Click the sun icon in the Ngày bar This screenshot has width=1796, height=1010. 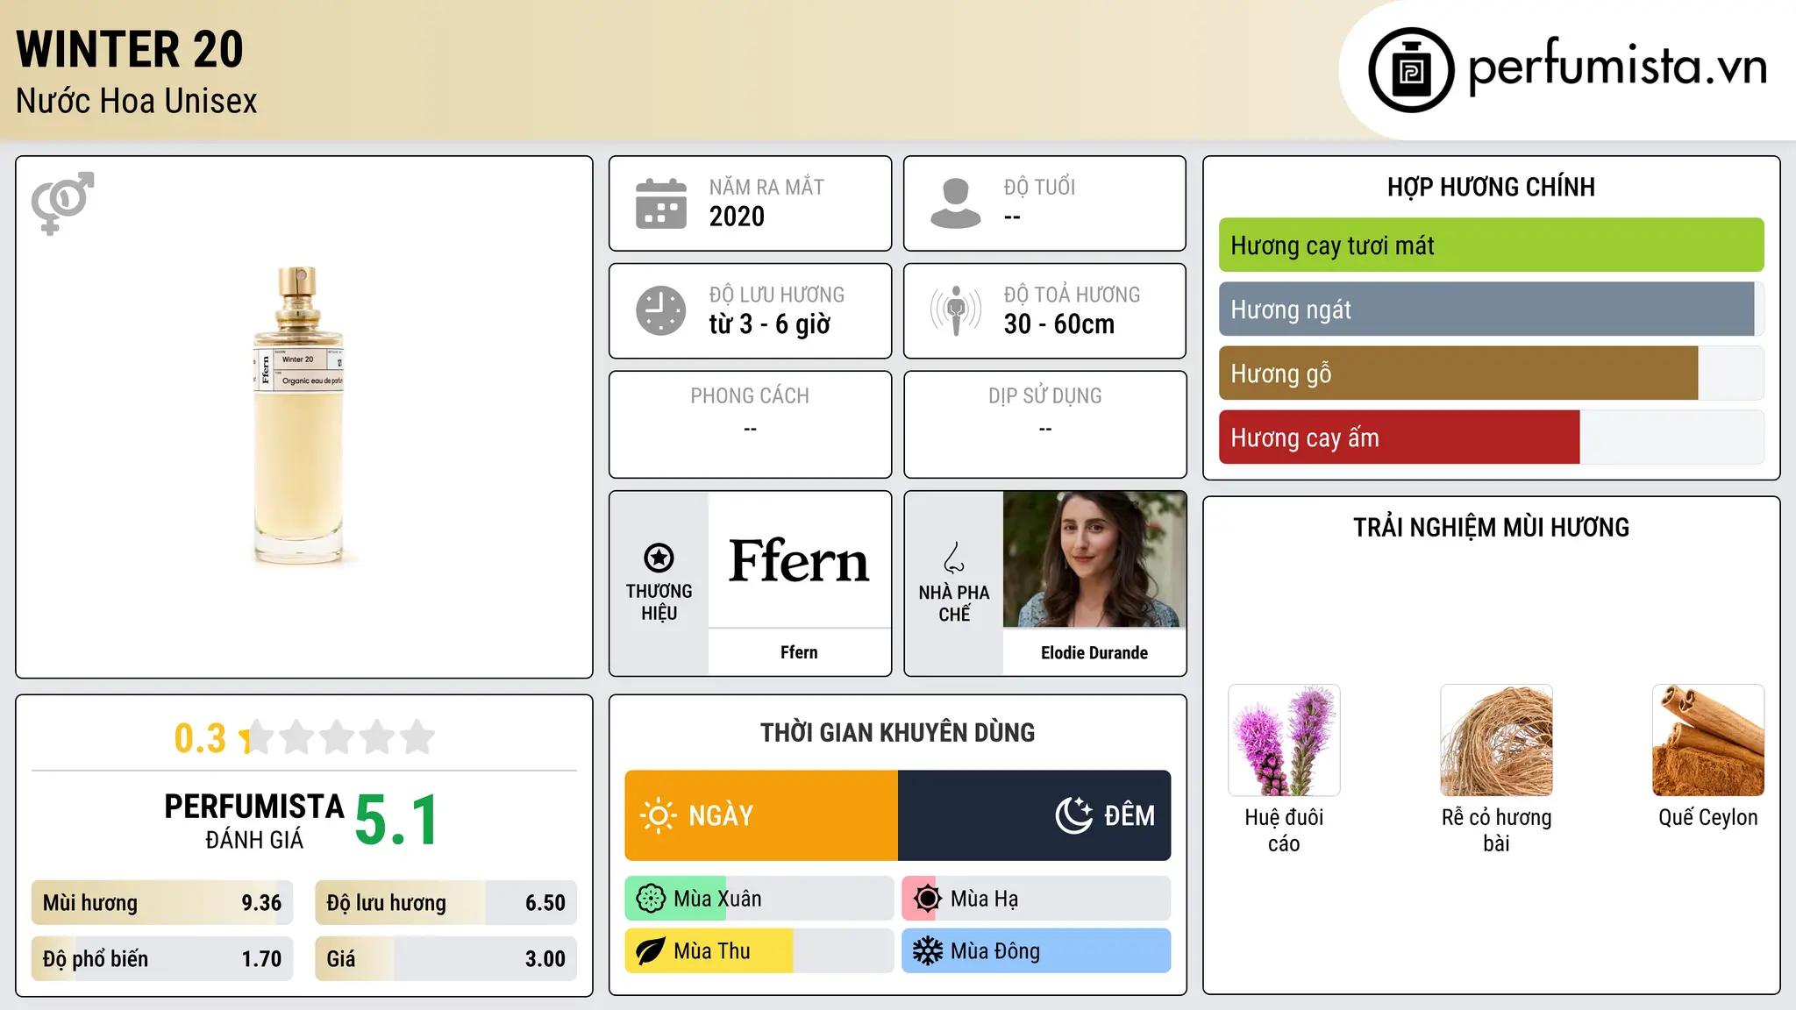pos(658,815)
